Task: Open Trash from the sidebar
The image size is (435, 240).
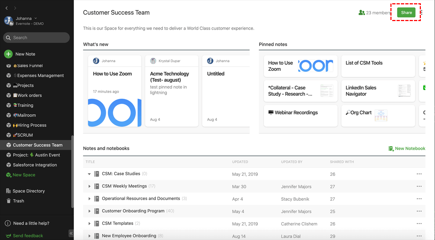Action: click(x=18, y=201)
